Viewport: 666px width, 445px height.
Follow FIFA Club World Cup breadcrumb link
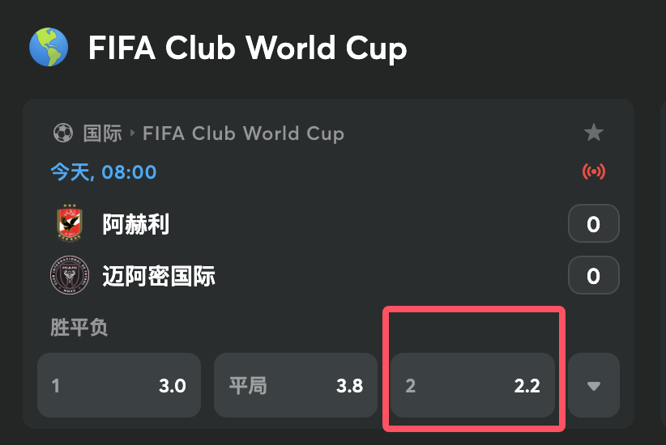coord(243,133)
